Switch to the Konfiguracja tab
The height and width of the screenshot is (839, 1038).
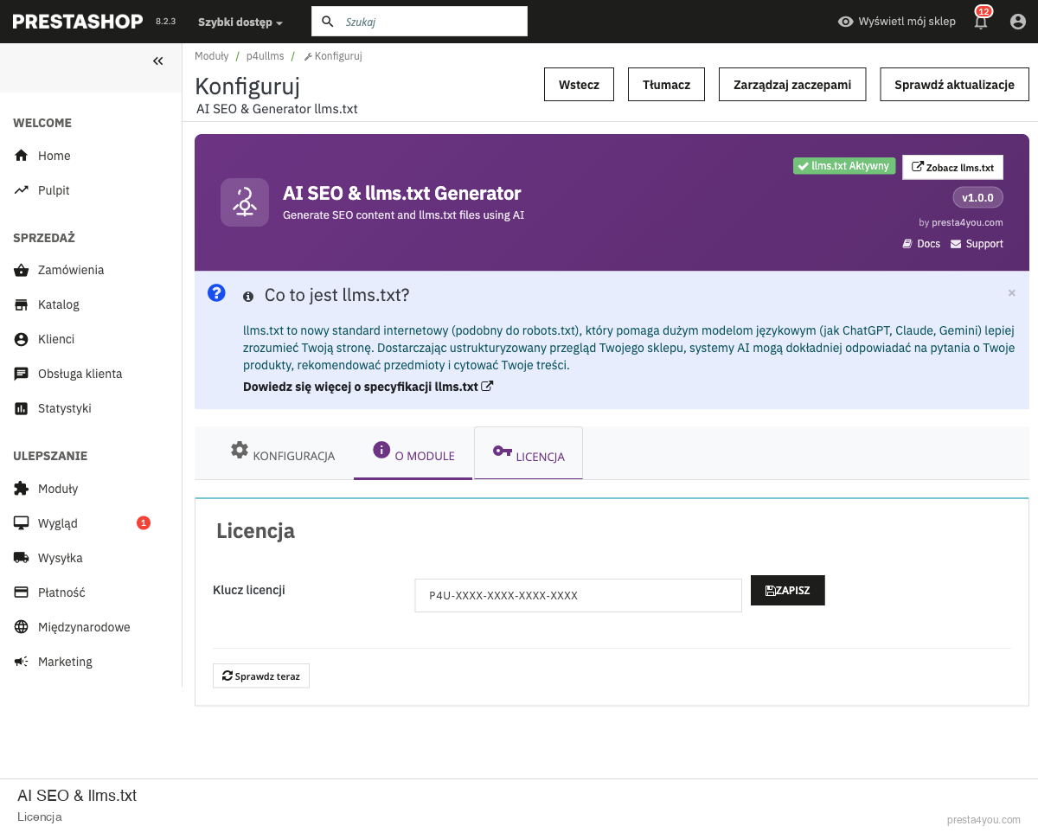283,453
